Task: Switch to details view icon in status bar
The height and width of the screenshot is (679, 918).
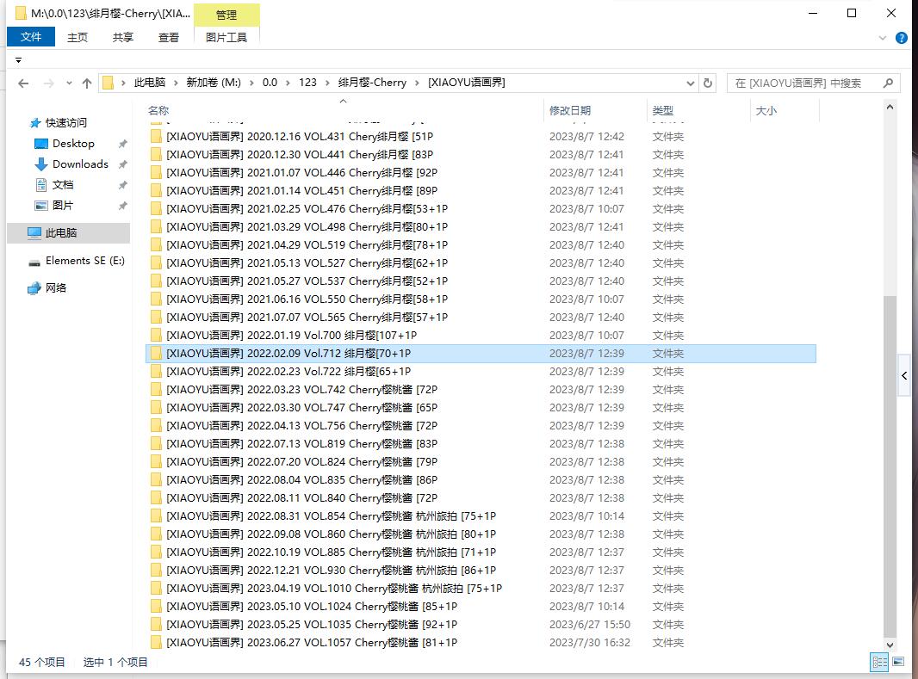Action: [x=879, y=662]
